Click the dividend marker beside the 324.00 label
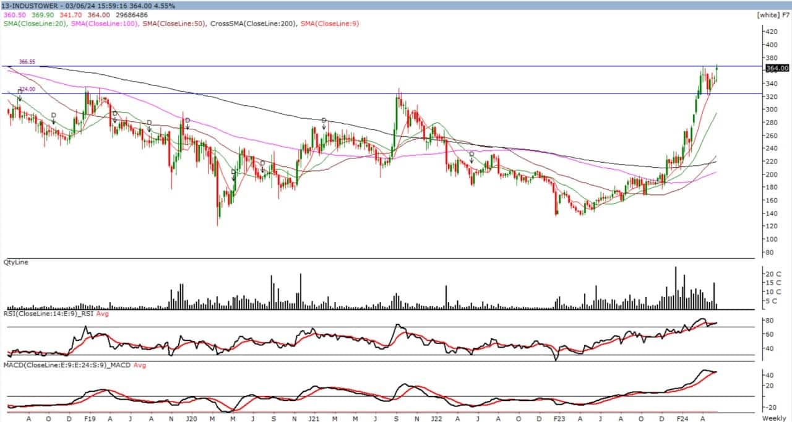792x422 pixels. point(20,93)
